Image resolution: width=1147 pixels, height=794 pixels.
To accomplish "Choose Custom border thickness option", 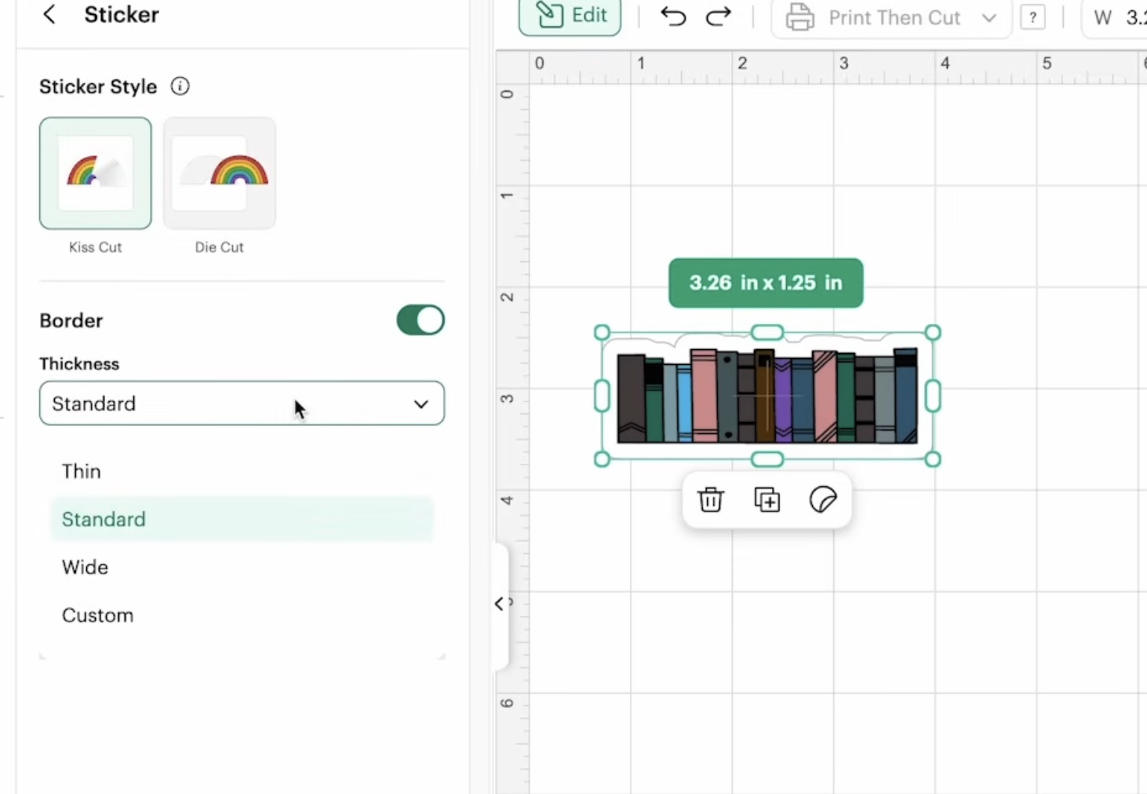I will pyautogui.click(x=97, y=615).
